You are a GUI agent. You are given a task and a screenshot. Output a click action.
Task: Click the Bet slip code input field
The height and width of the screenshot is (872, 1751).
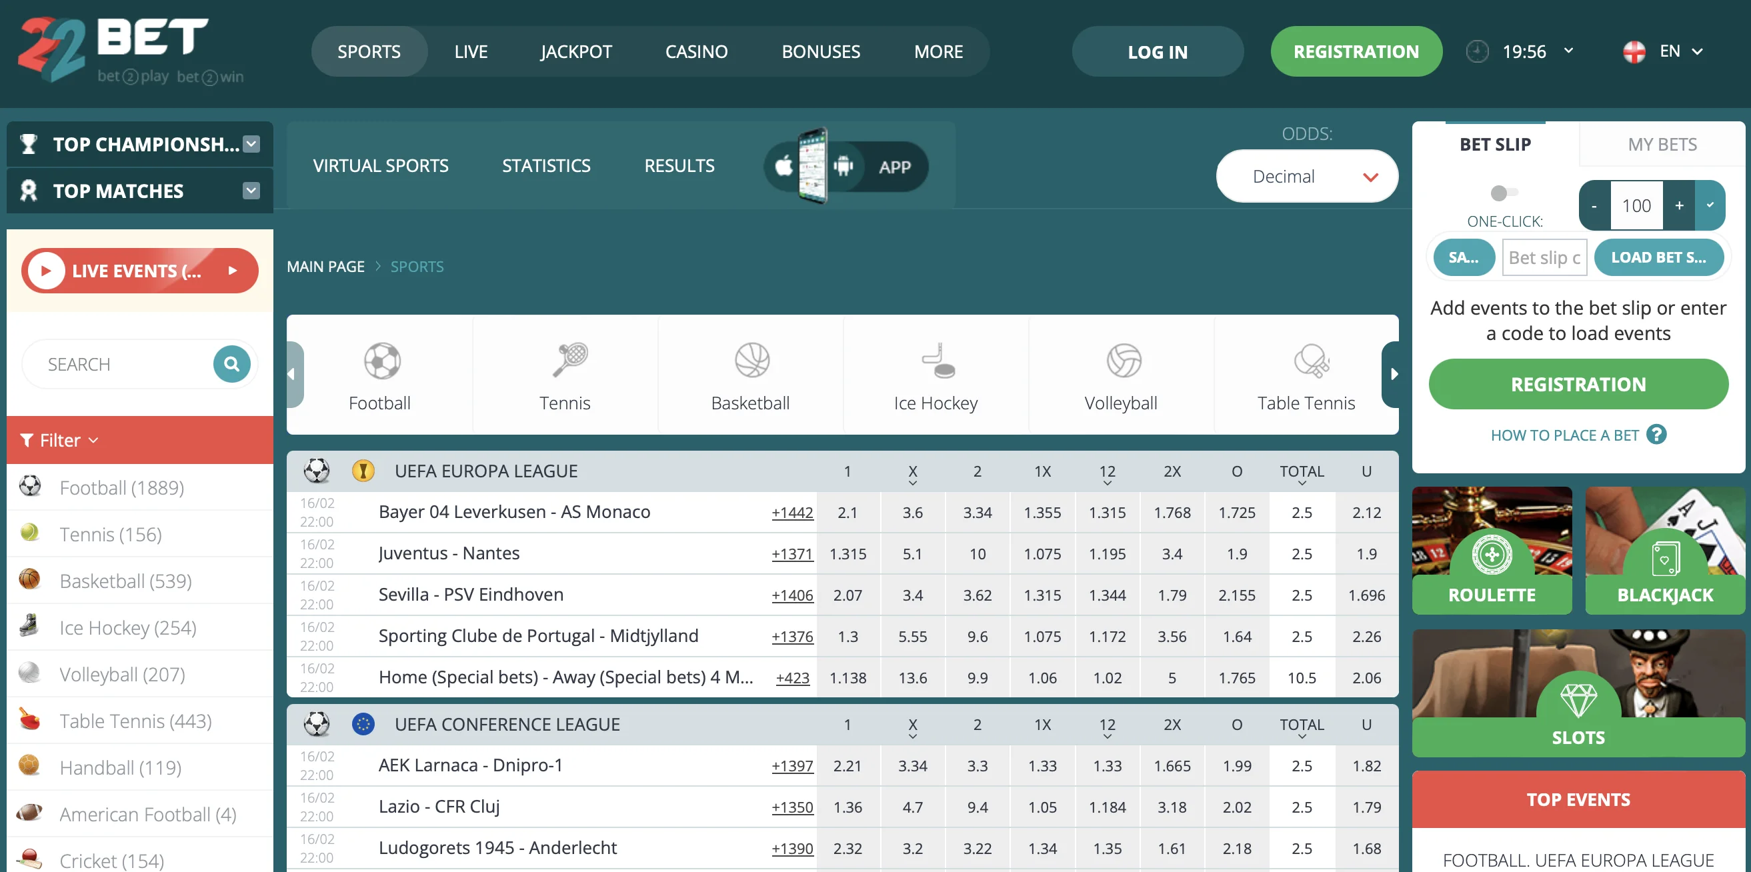1544,257
